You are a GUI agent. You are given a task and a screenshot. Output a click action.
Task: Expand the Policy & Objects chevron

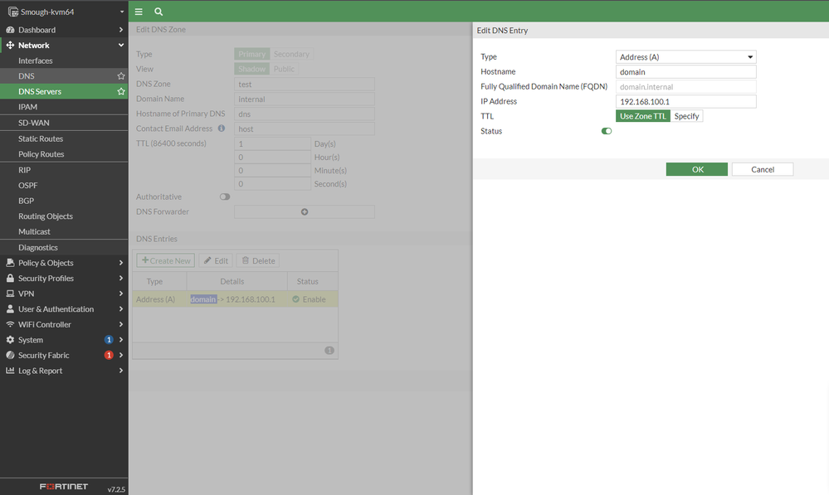121,263
